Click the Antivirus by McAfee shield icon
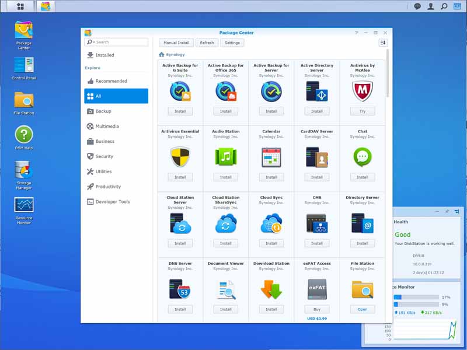This screenshot has height=350, width=467. coord(363,92)
